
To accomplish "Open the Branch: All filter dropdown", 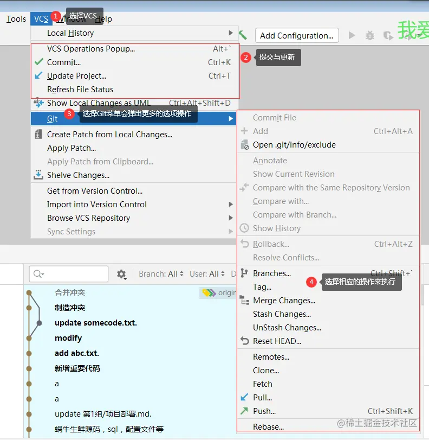I will pyautogui.click(x=161, y=274).
